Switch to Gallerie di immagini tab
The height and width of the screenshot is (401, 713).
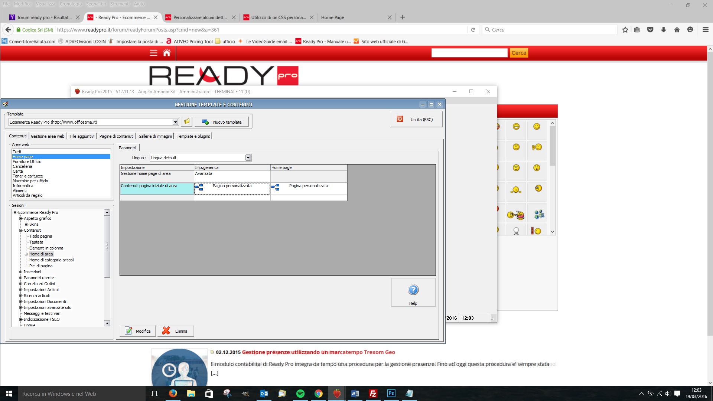155,136
